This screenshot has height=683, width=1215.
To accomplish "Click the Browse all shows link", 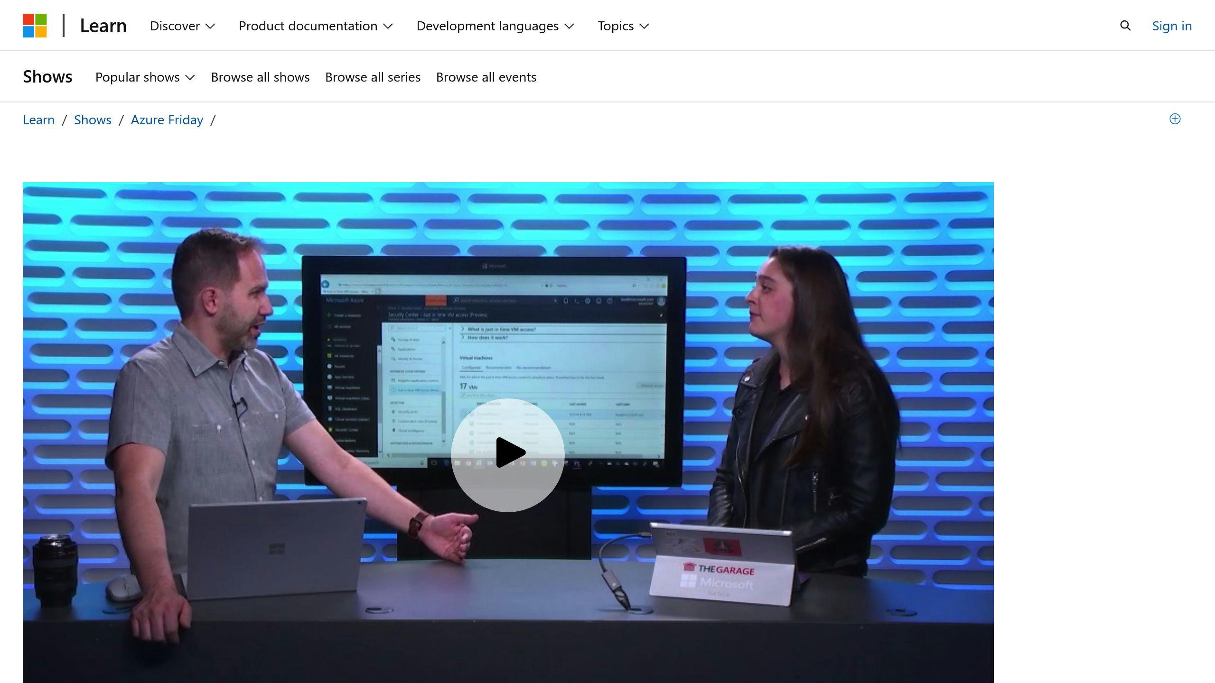I will [260, 77].
